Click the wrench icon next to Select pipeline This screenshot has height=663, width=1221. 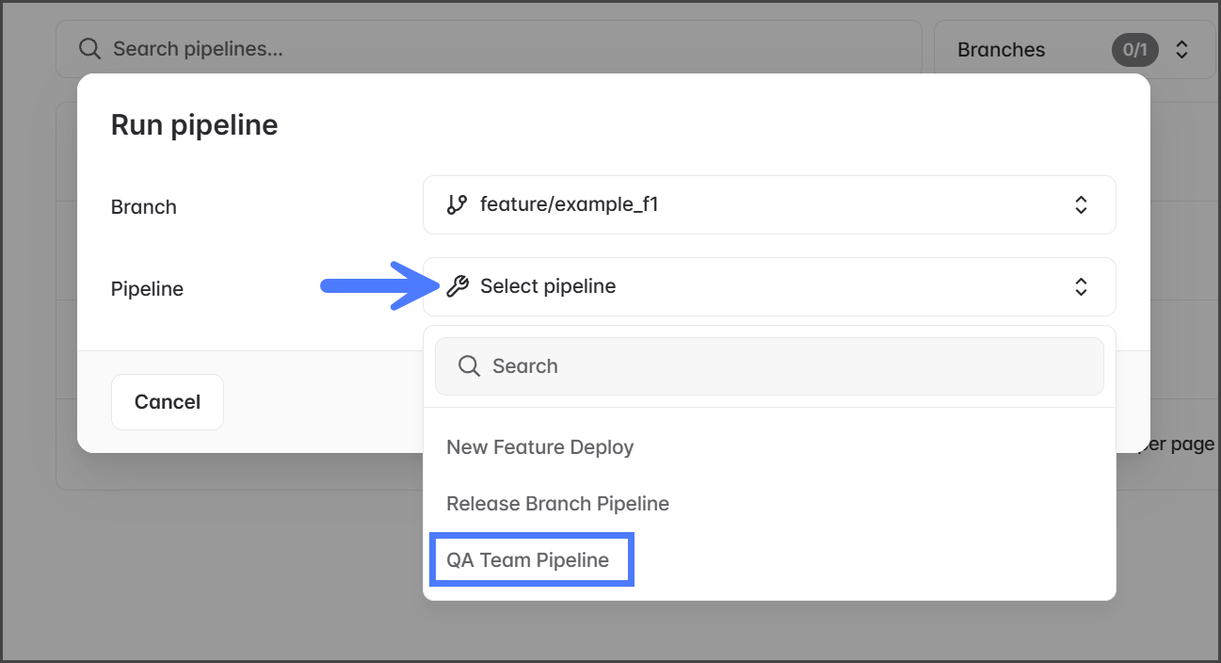pyautogui.click(x=458, y=286)
